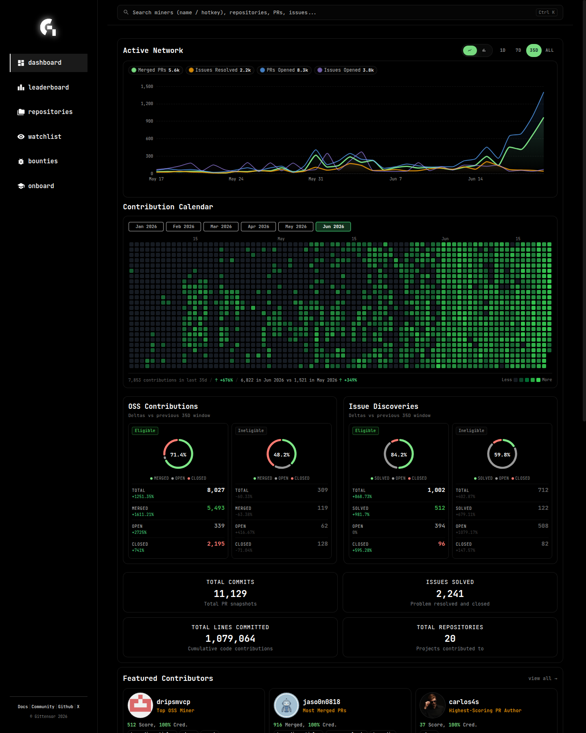
Task: Toggle the Merged PRs chart series
Action: click(156, 70)
